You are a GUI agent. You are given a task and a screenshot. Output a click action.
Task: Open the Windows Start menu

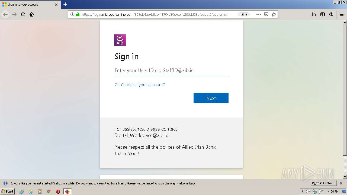pos(7,191)
